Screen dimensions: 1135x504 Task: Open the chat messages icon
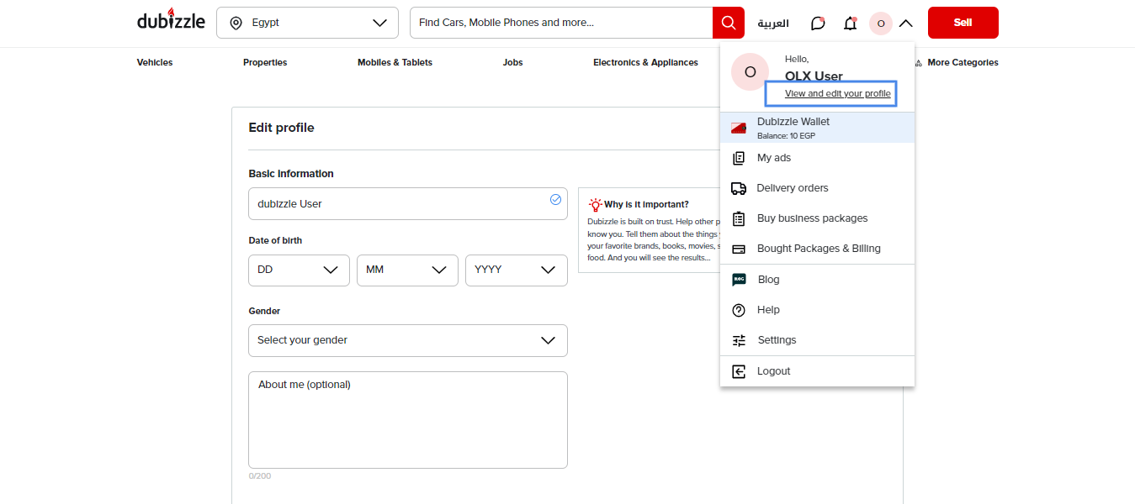(x=816, y=23)
